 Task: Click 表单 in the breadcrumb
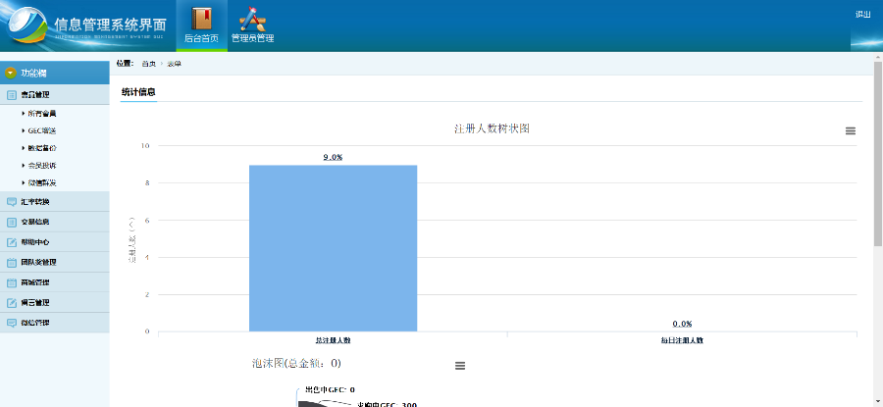click(174, 64)
